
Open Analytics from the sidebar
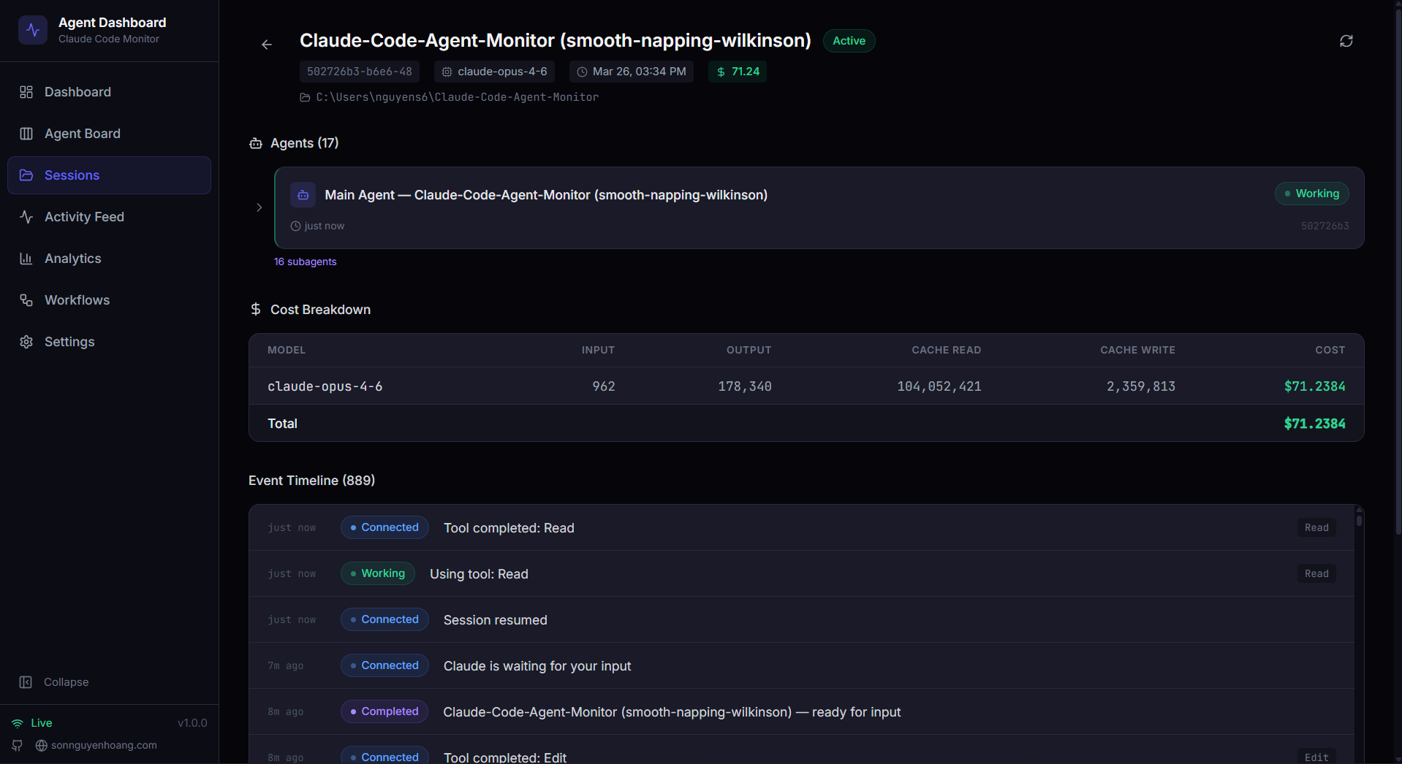tap(110, 259)
